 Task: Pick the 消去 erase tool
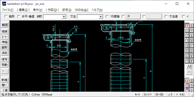point(5,53)
